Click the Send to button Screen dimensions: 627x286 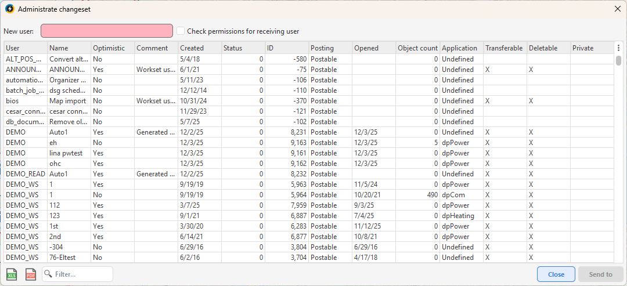pos(600,274)
